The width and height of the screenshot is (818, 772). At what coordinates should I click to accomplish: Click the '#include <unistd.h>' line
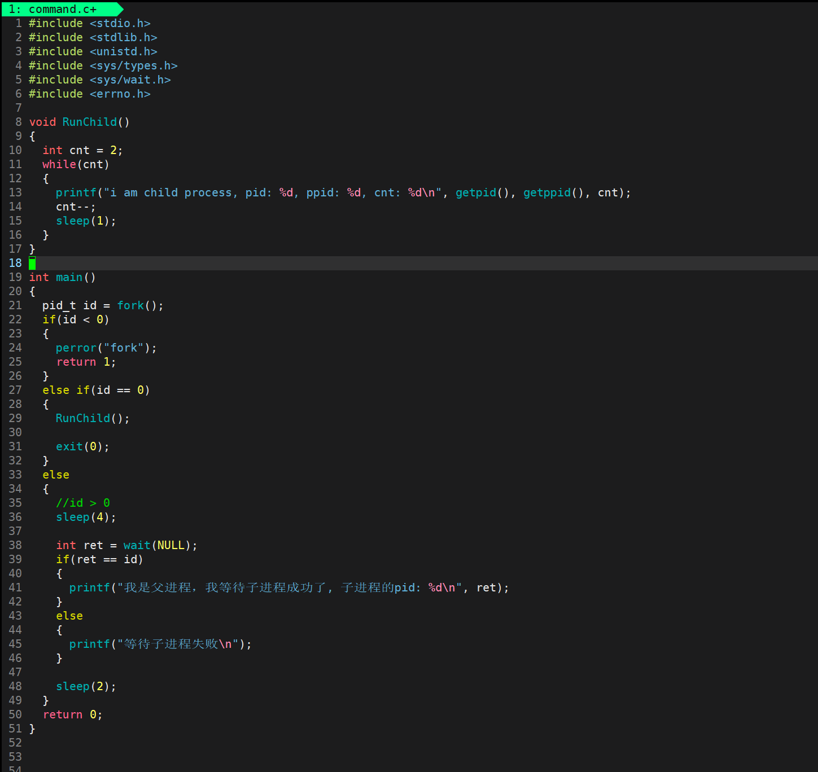click(x=93, y=51)
